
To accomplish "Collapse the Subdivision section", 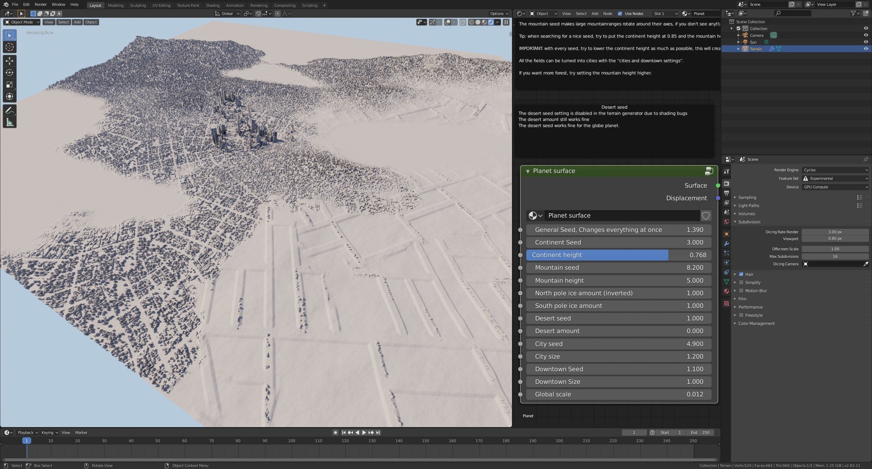I will pyautogui.click(x=748, y=221).
